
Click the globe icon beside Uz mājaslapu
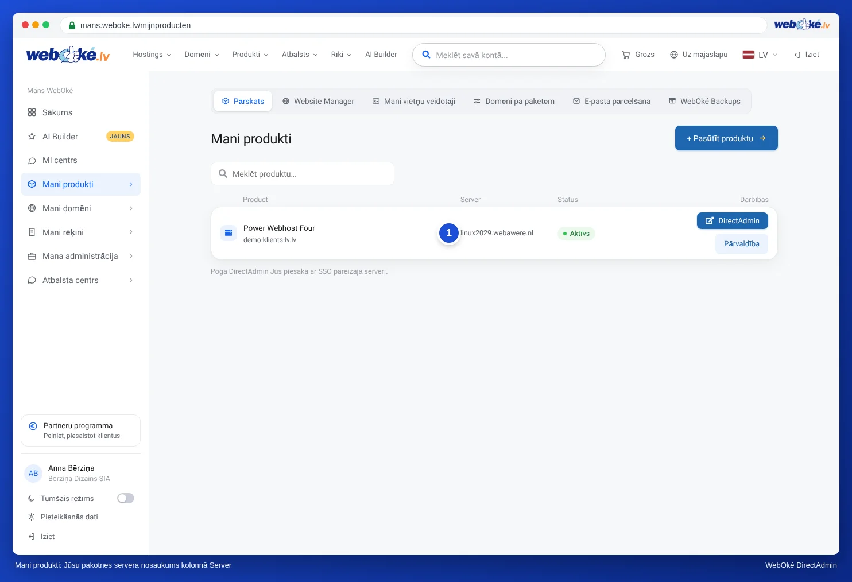(x=674, y=55)
